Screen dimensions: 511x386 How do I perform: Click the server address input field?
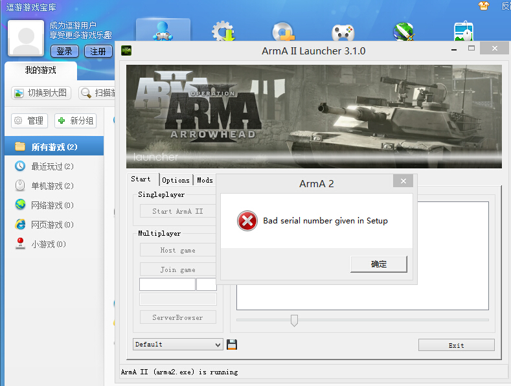pos(167,284)
